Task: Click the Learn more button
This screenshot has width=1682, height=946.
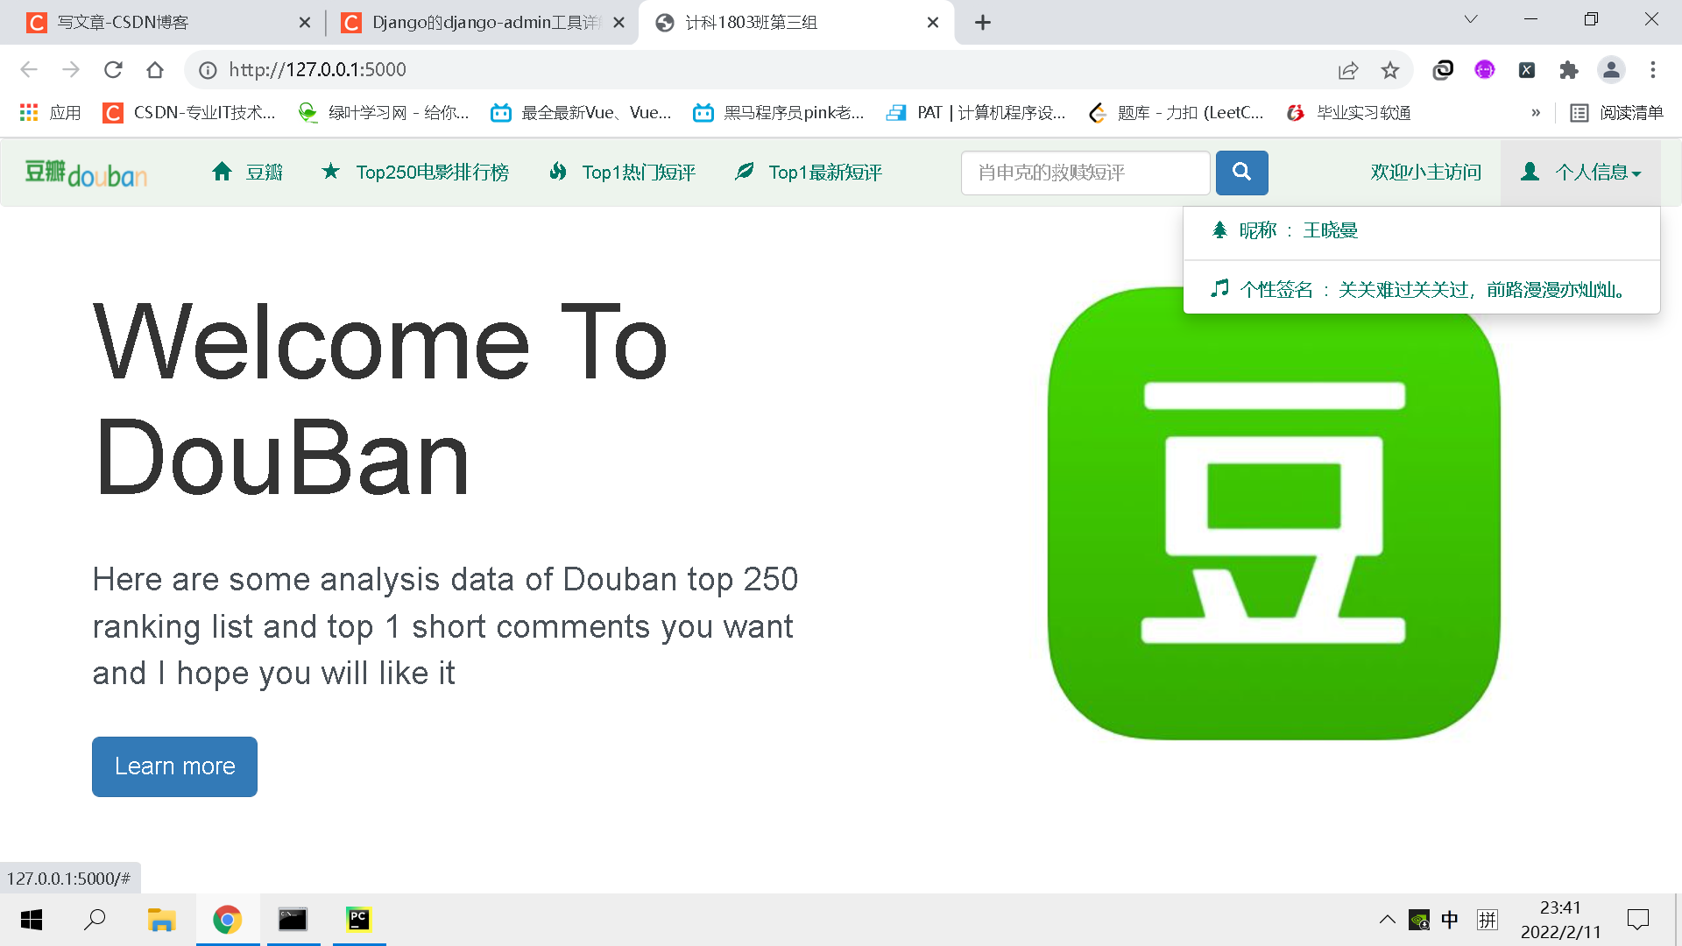Action: coord(174,766)
